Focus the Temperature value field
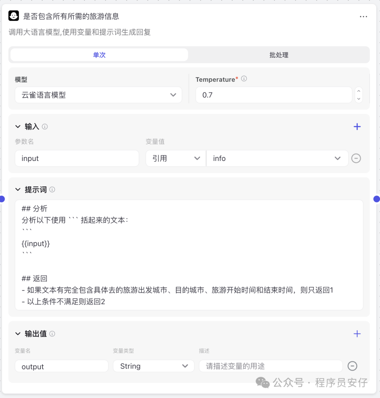 pyautogui.click(x=274, y=95)
